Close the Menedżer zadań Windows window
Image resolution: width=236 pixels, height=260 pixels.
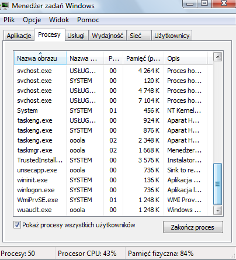224,4
